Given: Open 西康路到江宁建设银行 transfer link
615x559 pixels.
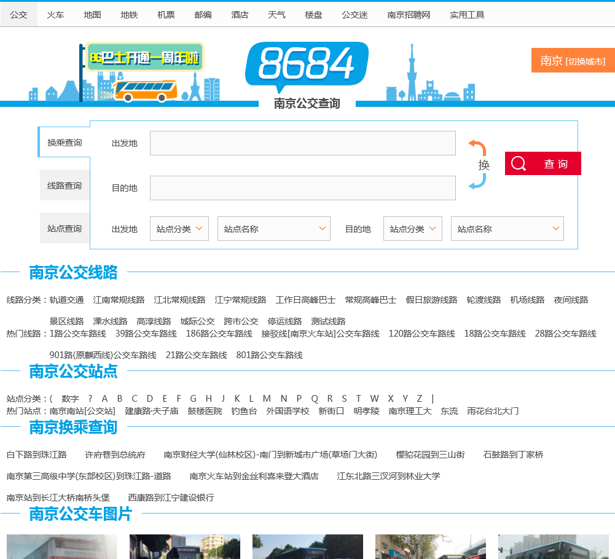Looking at the screenshot, I should pos(171,498).
